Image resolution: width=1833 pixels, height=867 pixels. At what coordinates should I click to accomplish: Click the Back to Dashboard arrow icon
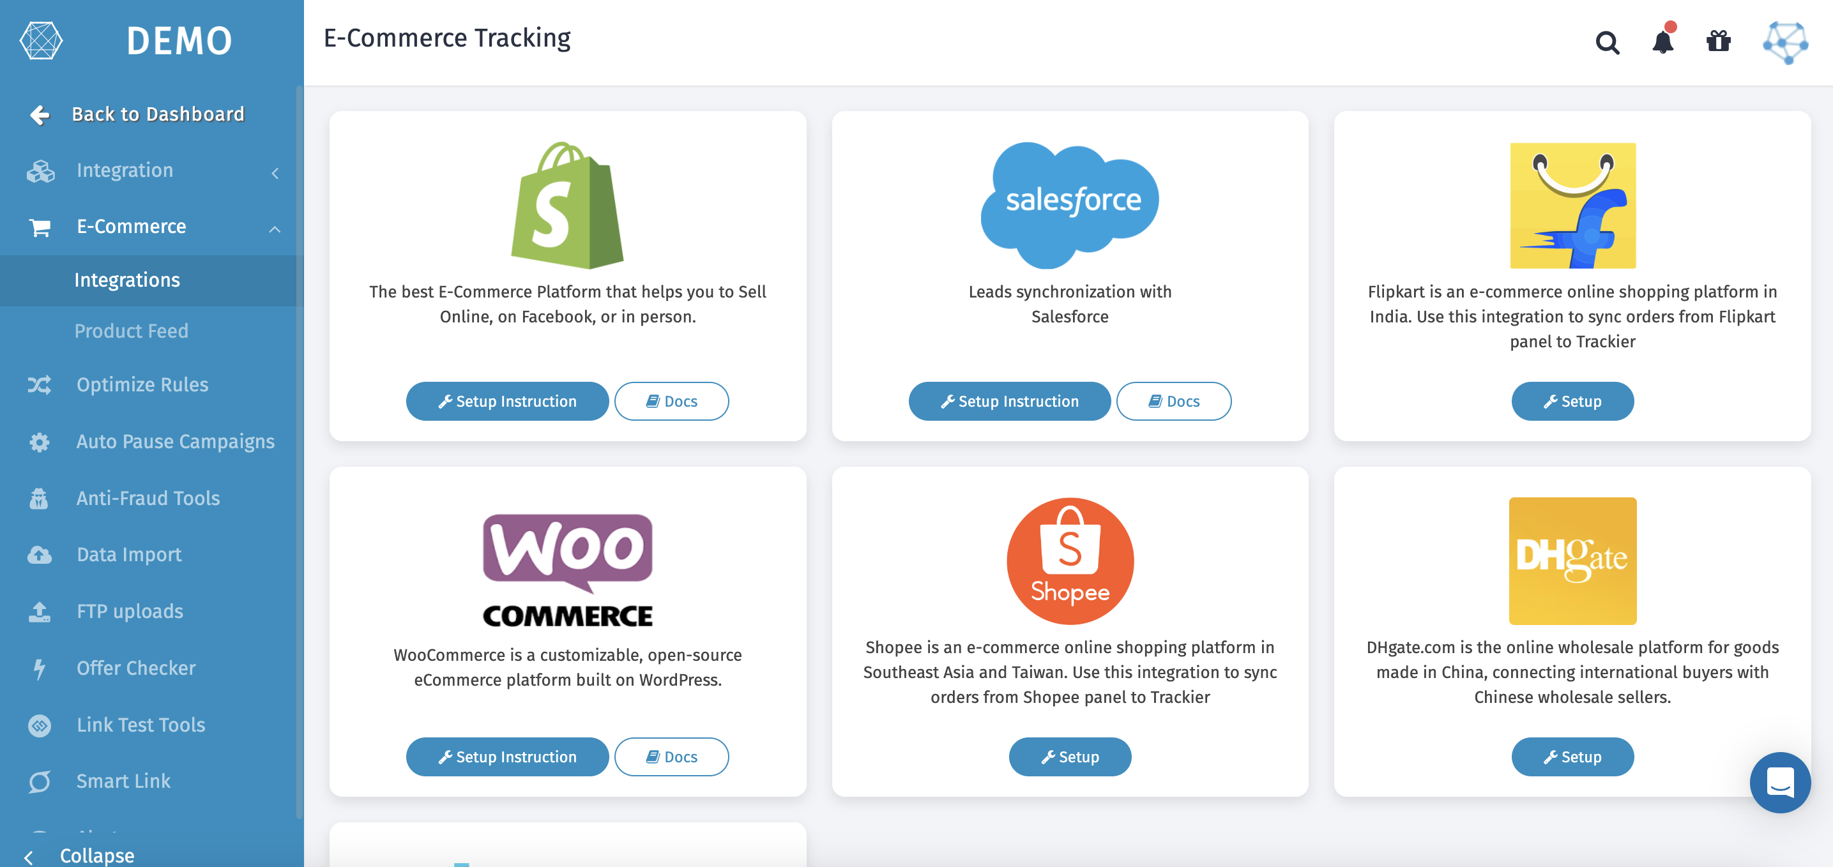[40, 114]
